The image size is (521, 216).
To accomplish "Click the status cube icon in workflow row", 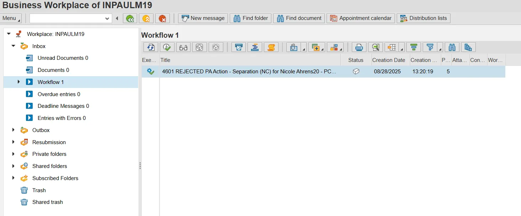I will tap(356, 72).
